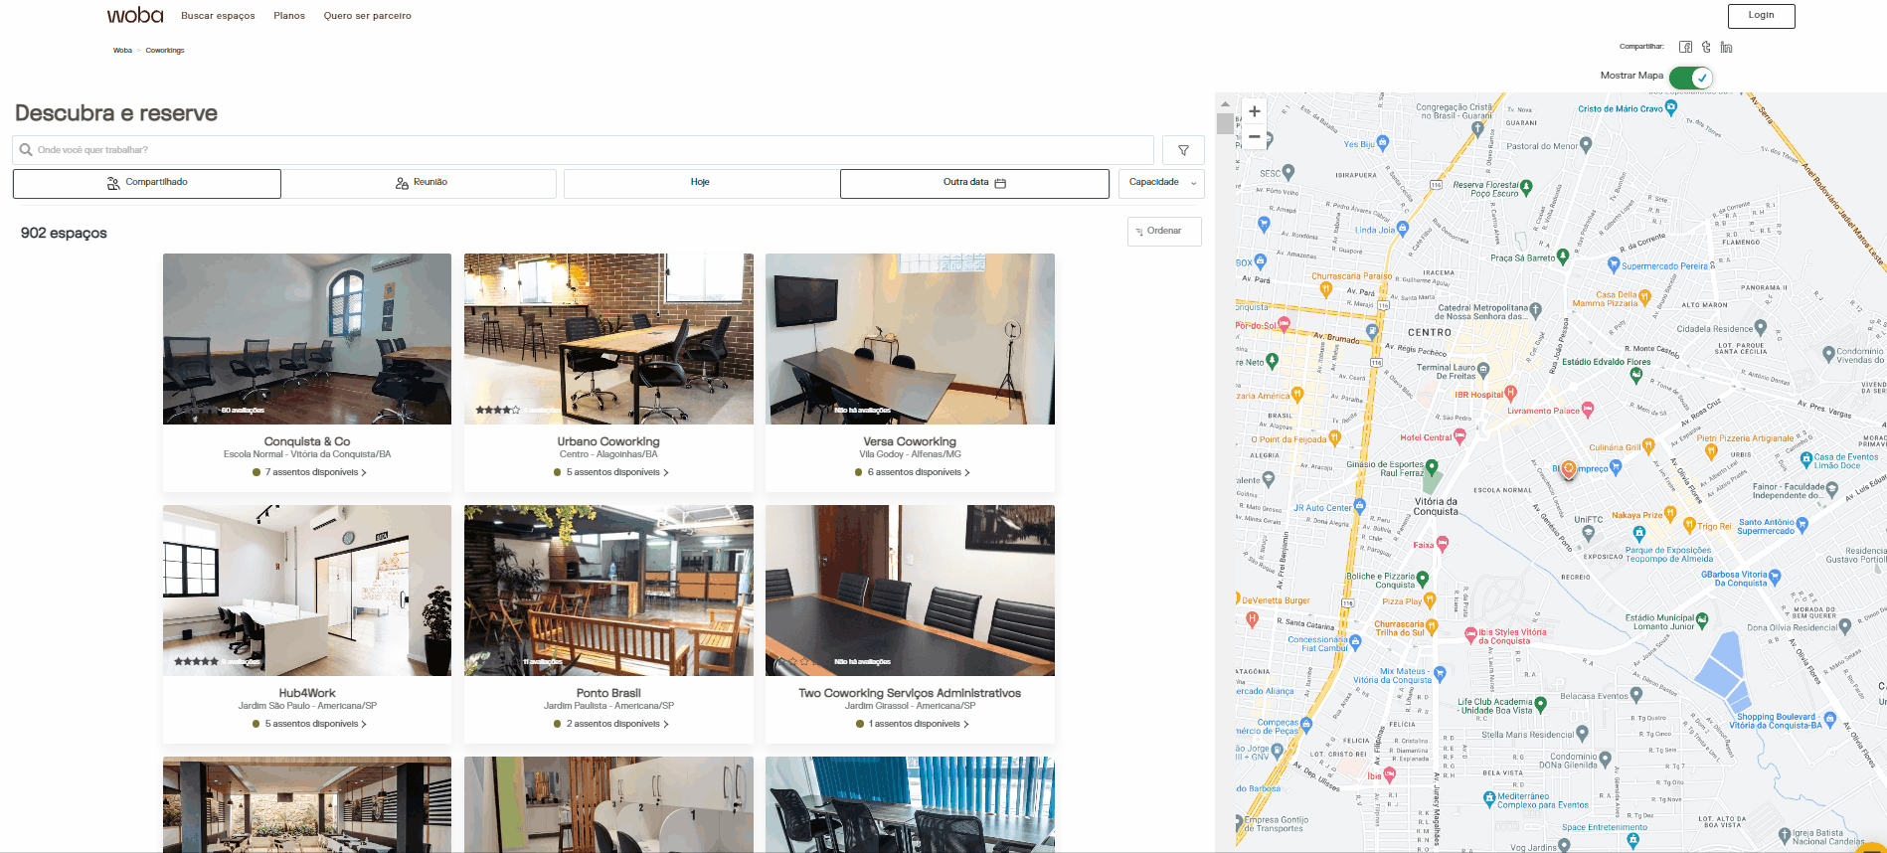Click the orange selected map pin
This screenshot has height=853, width=1887.
click(x=1569, y=468)
